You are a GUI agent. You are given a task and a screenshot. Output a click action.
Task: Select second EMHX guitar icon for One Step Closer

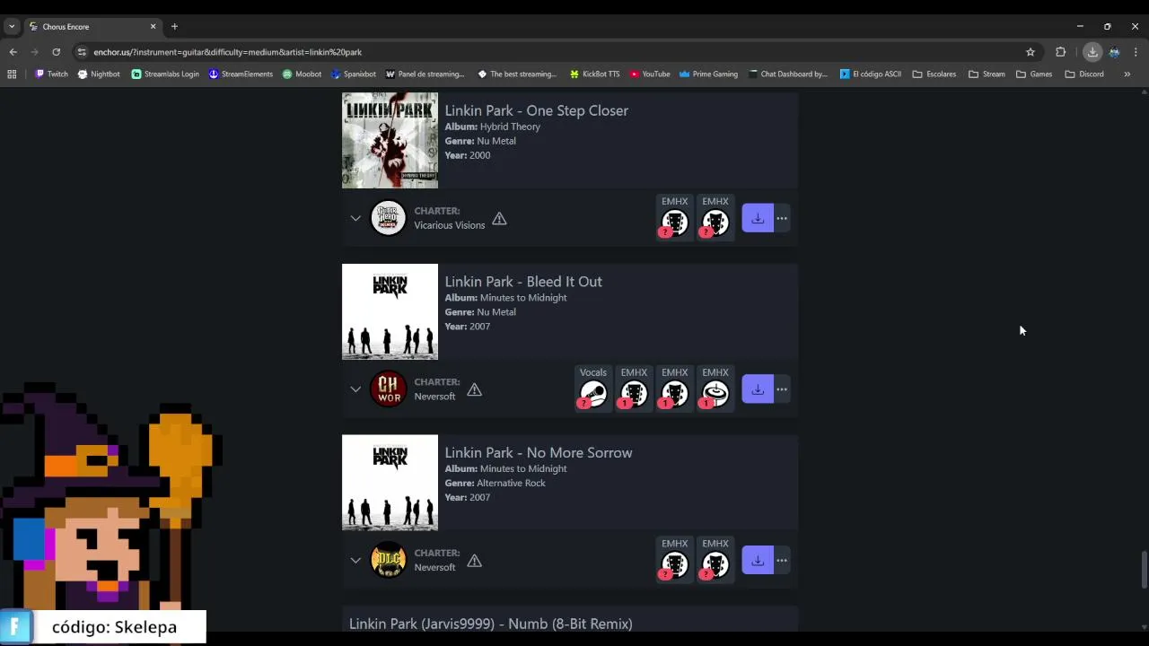[x=715, y=218]
